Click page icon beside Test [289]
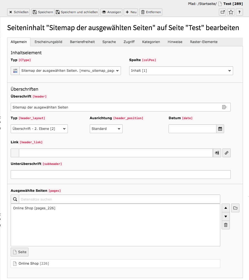The image size is (249, 280). [220, 4]
